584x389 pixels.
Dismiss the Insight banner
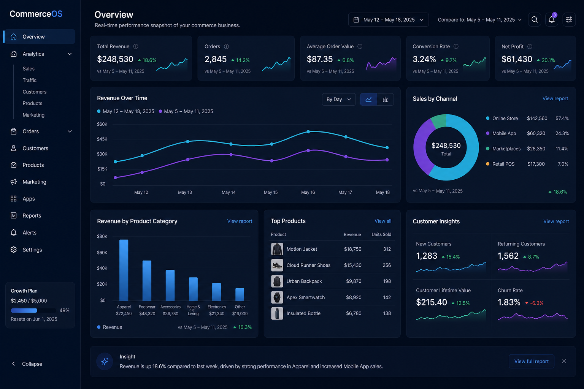point(564,361)
